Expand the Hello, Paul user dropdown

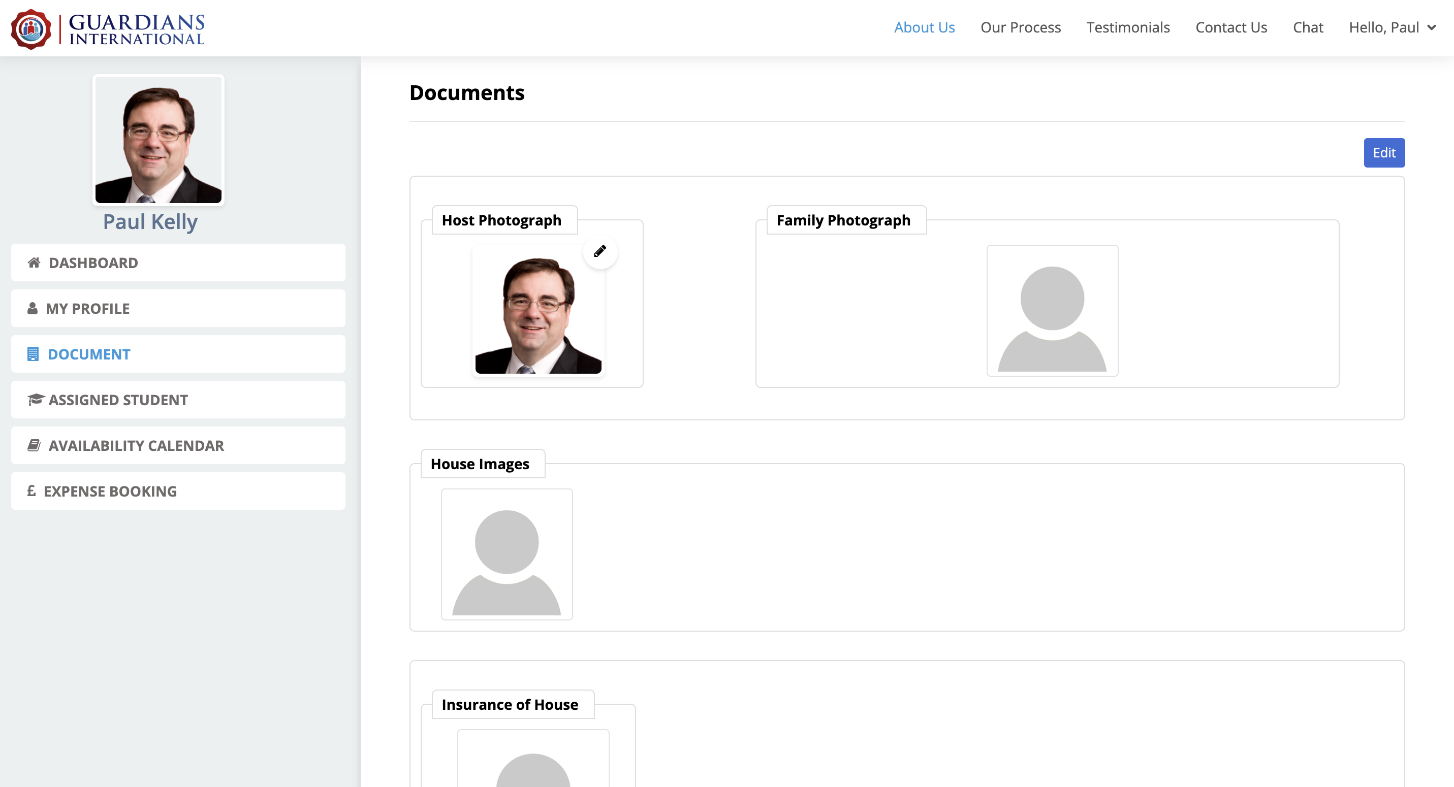tap(1383, 27)
